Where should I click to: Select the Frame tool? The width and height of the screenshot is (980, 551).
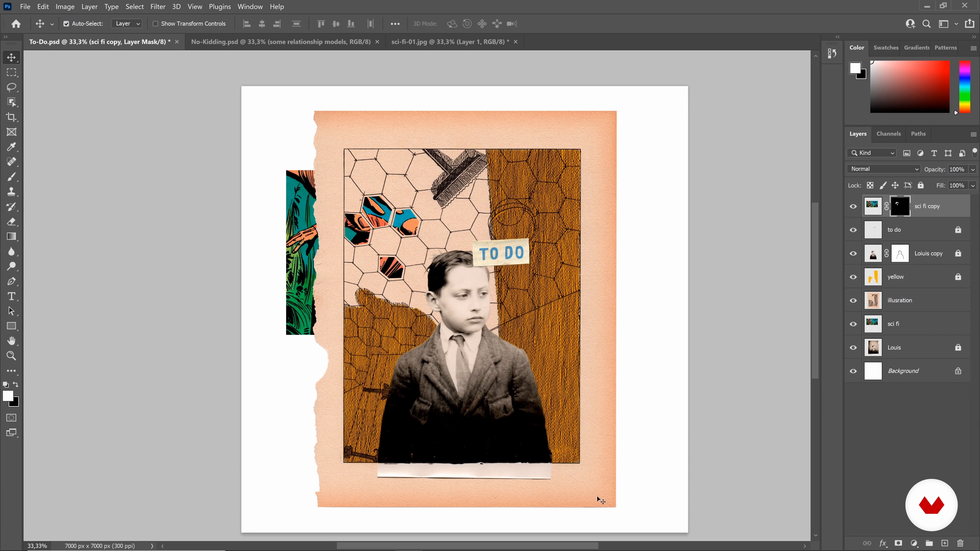pyautogui.click(x=11, y=132)
